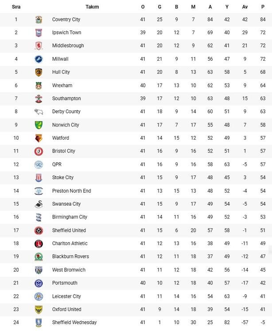Click the Birmingham City table row name
This screenshot has height=331, width=272.
70,217
